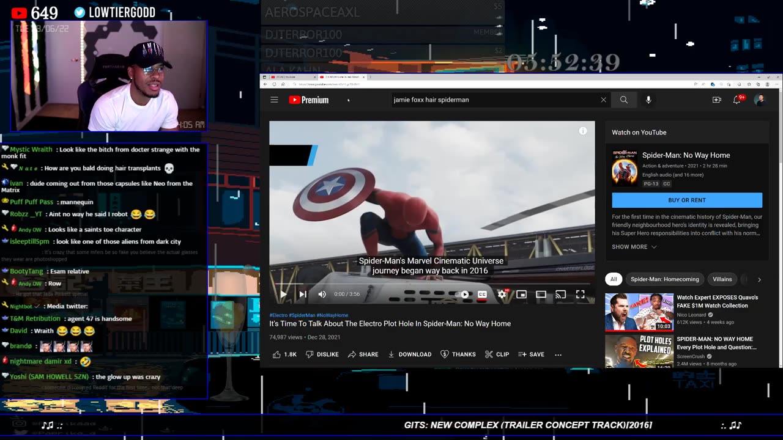Screen dimensions: 783x440
Task: Click the ScreenCrush channel name
Action: point(690,356)
